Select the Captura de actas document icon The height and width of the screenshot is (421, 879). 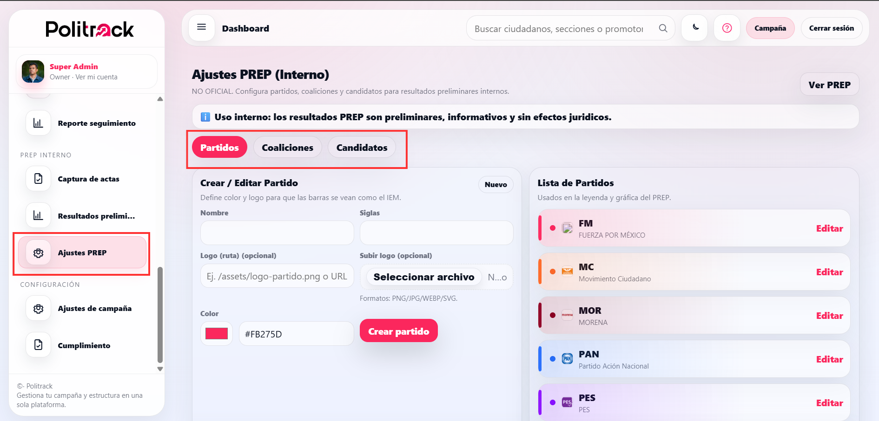tap(38, 178)
